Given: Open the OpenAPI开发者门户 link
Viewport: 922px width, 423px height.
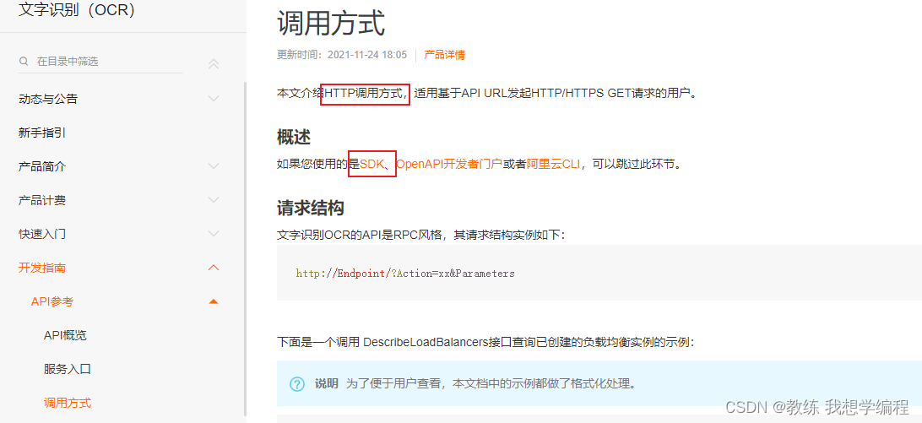Looking at the screenshot, I should click(x=449, y=164).
